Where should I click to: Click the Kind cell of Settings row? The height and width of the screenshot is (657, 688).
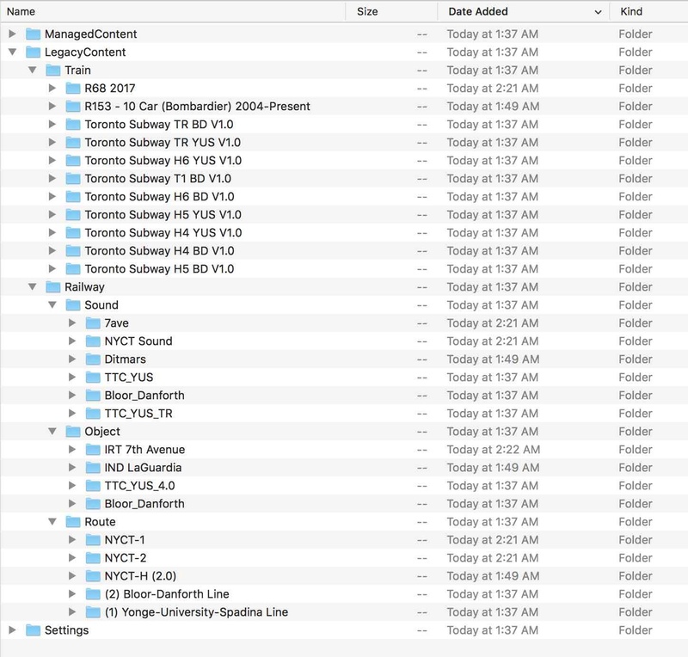[635, 629]
